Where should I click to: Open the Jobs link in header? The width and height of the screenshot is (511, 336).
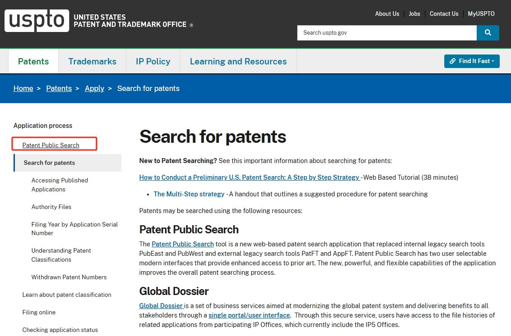(x=414, y=14)
